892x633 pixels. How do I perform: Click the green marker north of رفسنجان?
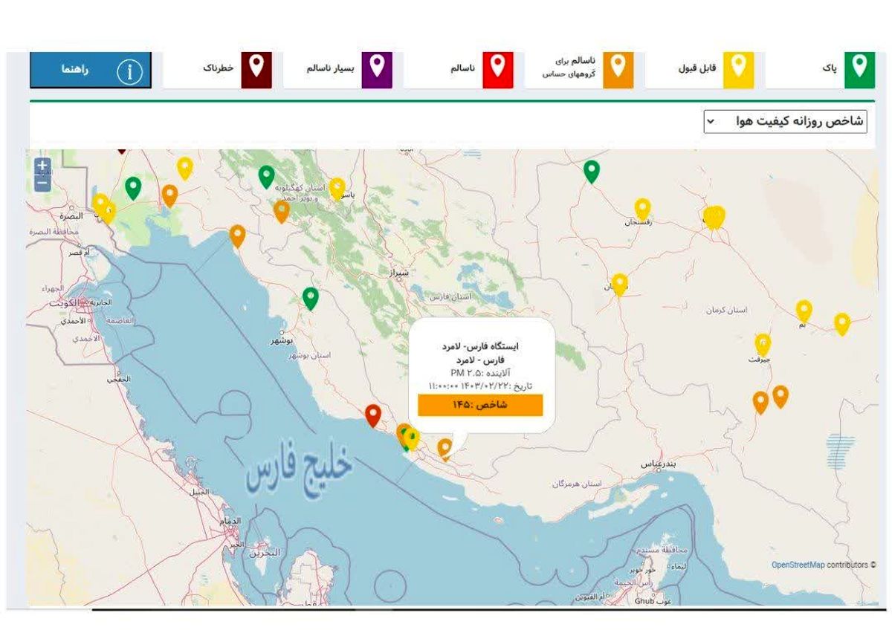point(591,172)
